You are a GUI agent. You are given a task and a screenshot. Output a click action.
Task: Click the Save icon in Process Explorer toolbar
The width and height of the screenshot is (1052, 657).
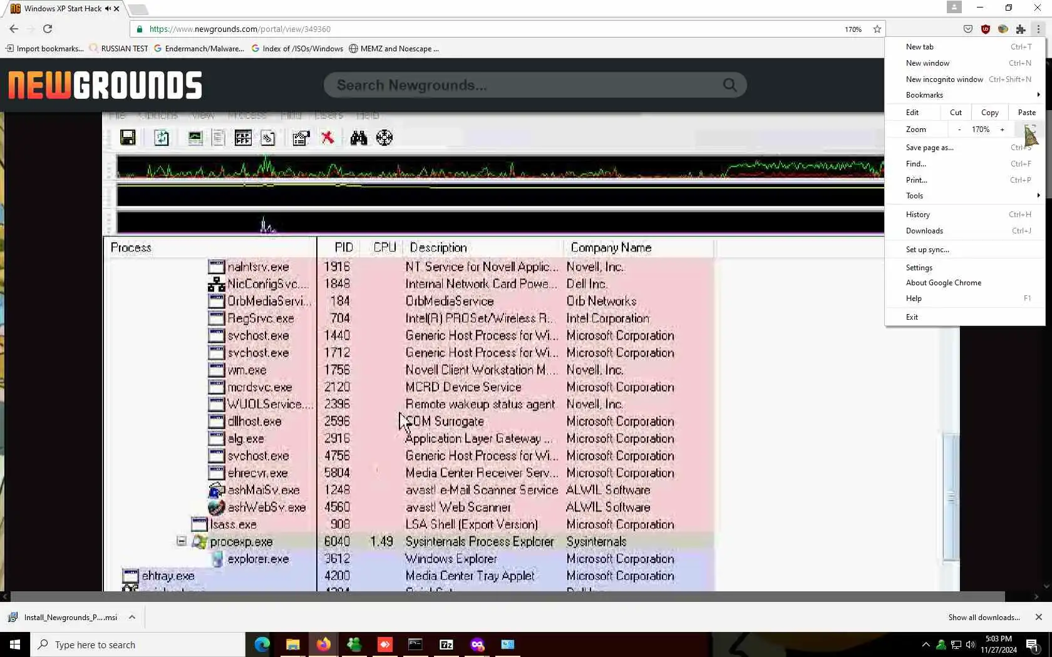pyautogui.click(x=128, y=138)
